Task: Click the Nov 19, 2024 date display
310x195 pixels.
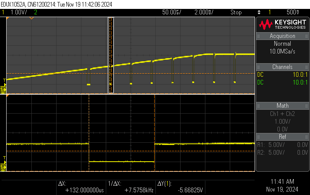Action: (282, 190)
